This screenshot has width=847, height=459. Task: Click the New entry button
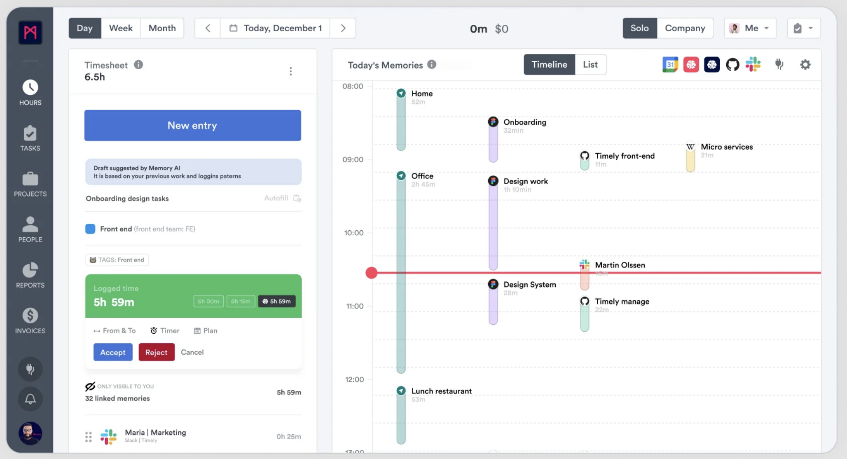(192, 125)
